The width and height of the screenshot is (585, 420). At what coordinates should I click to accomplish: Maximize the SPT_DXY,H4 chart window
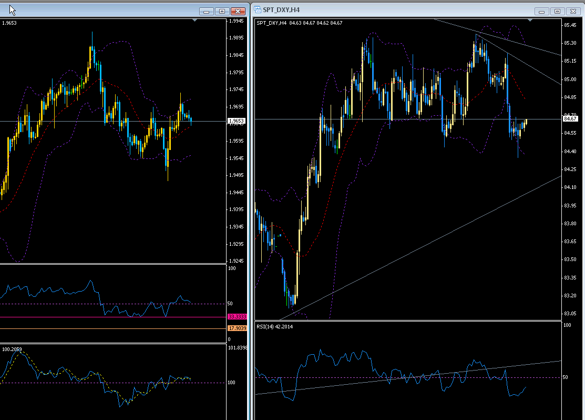click(x=557, y=11)
